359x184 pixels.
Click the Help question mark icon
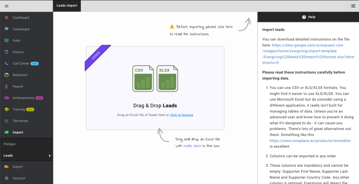coord(304,17)
